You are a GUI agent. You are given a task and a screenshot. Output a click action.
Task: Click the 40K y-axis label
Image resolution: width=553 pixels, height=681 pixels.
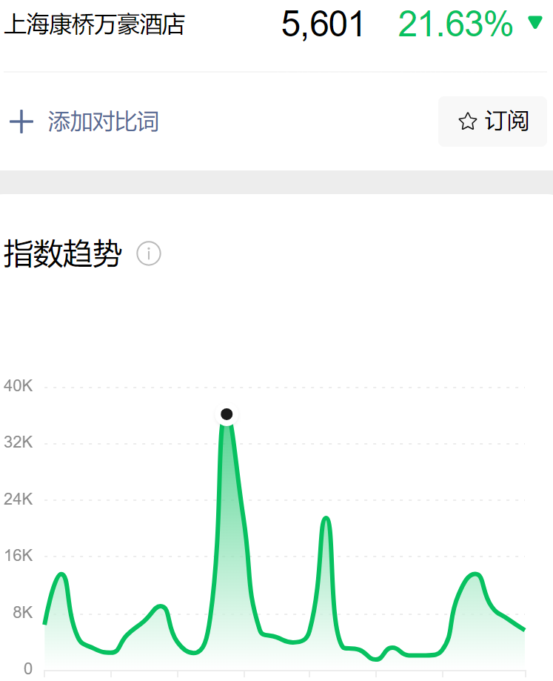coord(19,385)
